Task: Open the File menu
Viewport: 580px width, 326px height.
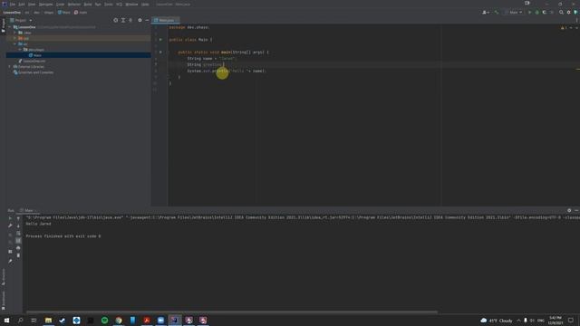Action: pyautogui.click(x=13, y=4)
